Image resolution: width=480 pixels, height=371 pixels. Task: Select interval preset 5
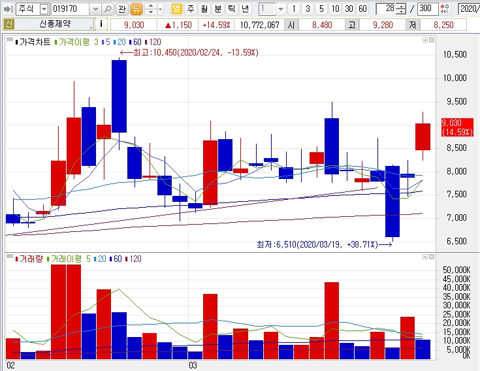321,9
